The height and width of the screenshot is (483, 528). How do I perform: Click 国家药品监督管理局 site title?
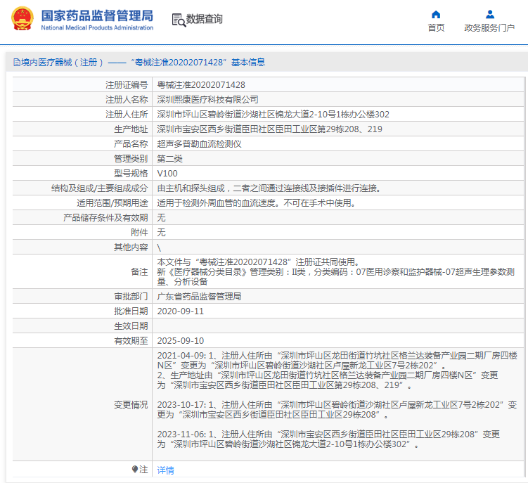click(x=97, y=15)
